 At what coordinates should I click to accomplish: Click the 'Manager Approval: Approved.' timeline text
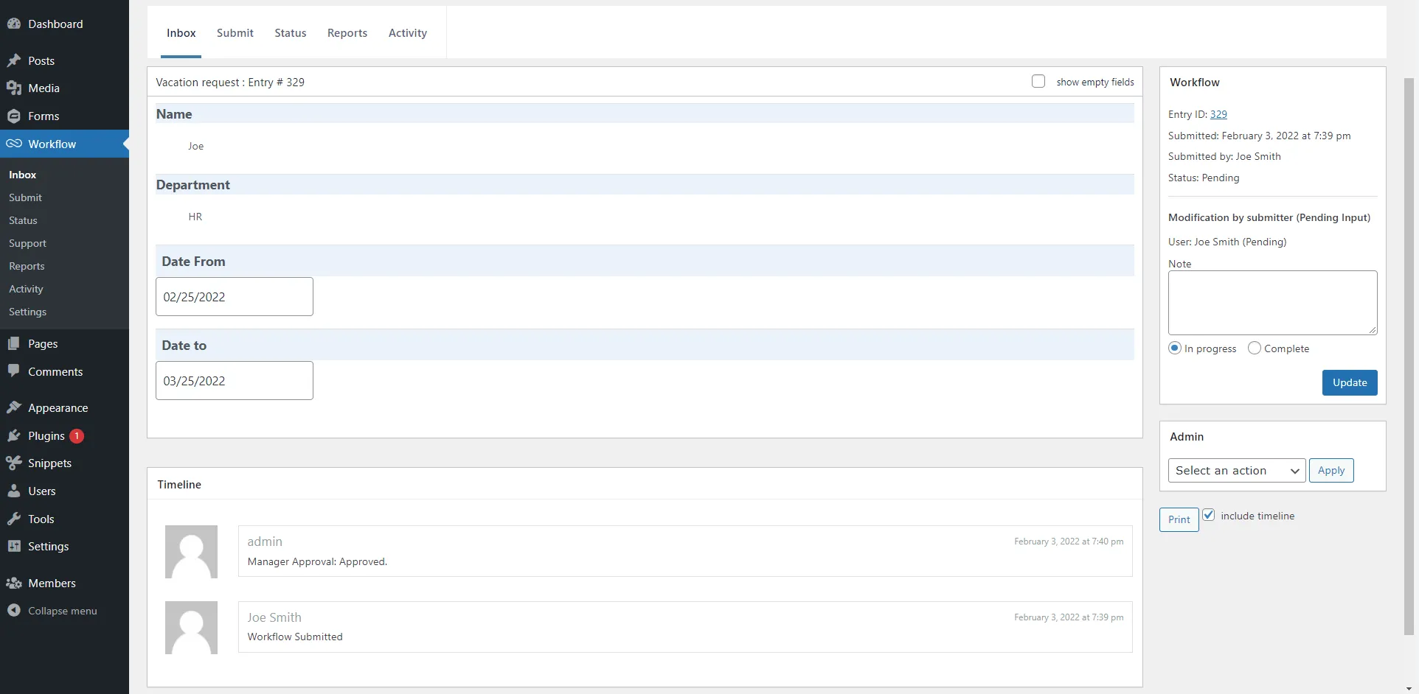pyautogui.click(x=317, y=561)
